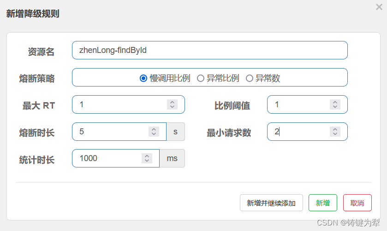The height and width of the screenshot is (231, 387).
Task: Decrease the 统计时长 value with the down arrow
Action: [147, 161]
